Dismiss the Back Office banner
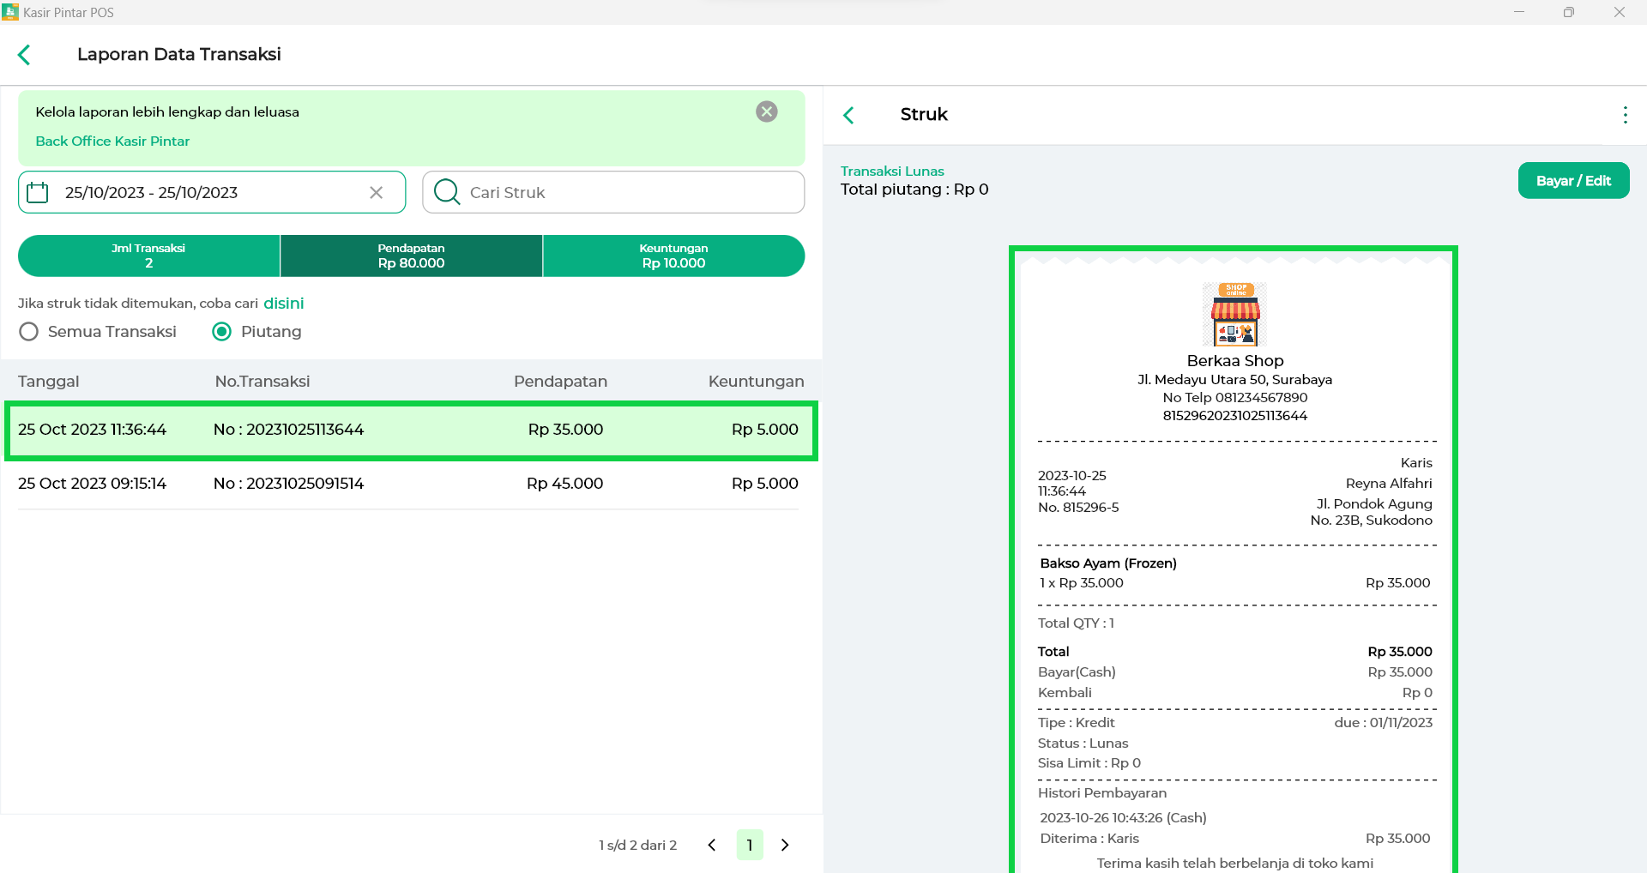This screenshot has height=873, width=1647. tap(767, 111)
